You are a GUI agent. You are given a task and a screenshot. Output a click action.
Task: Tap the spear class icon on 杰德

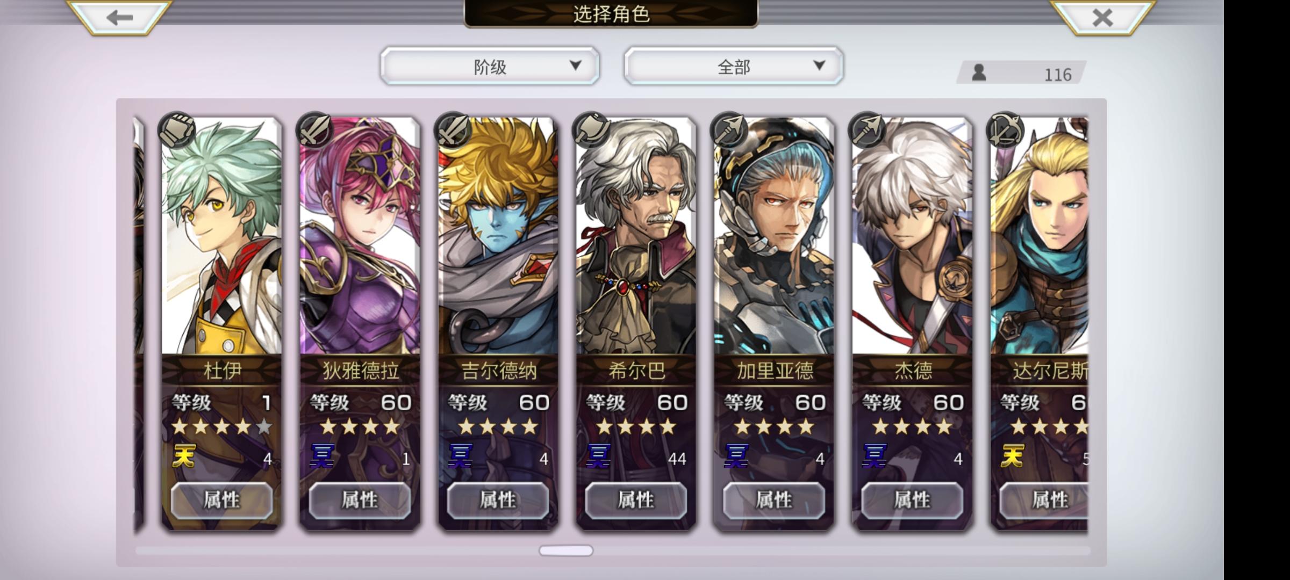pyautogui.click(x=866, y=130)
